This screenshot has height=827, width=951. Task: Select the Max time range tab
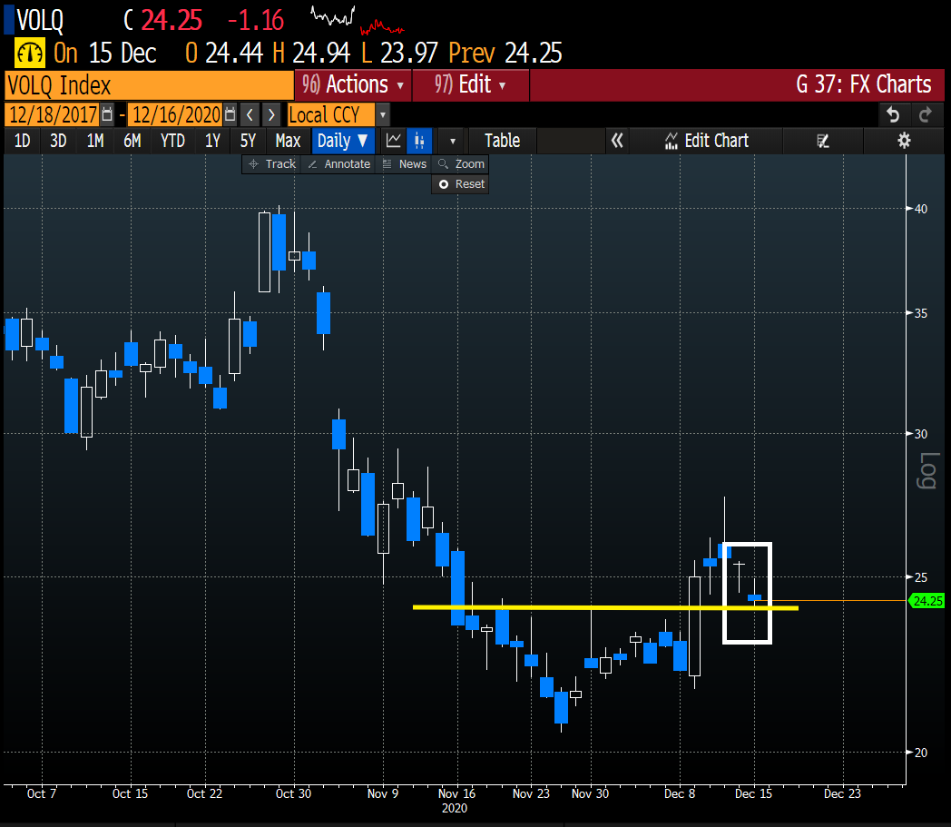[x=288, y=141]
